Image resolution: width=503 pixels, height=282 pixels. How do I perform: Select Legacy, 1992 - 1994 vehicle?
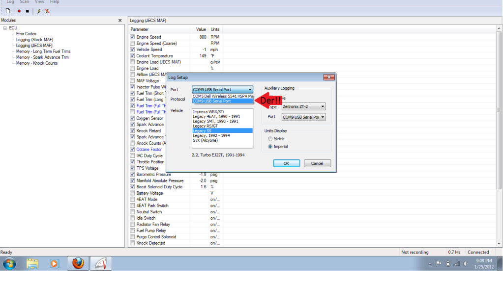[222, 135]
